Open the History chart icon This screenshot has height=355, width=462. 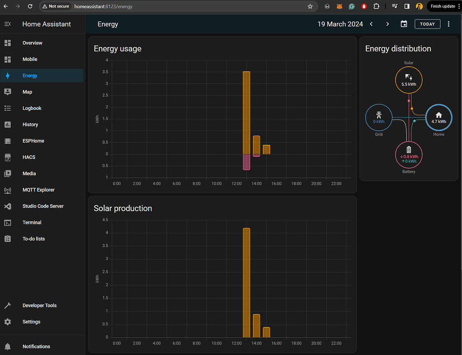click(8, 125)
